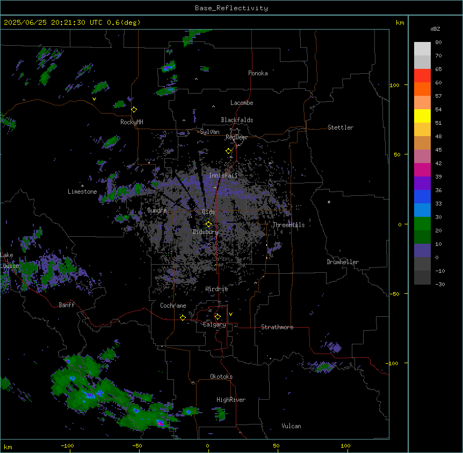Click the timestamp 2025/06/25 20:21:30 UTC
Image resolution: width=463 pixels, height=453 pixels.
(53, 23)
